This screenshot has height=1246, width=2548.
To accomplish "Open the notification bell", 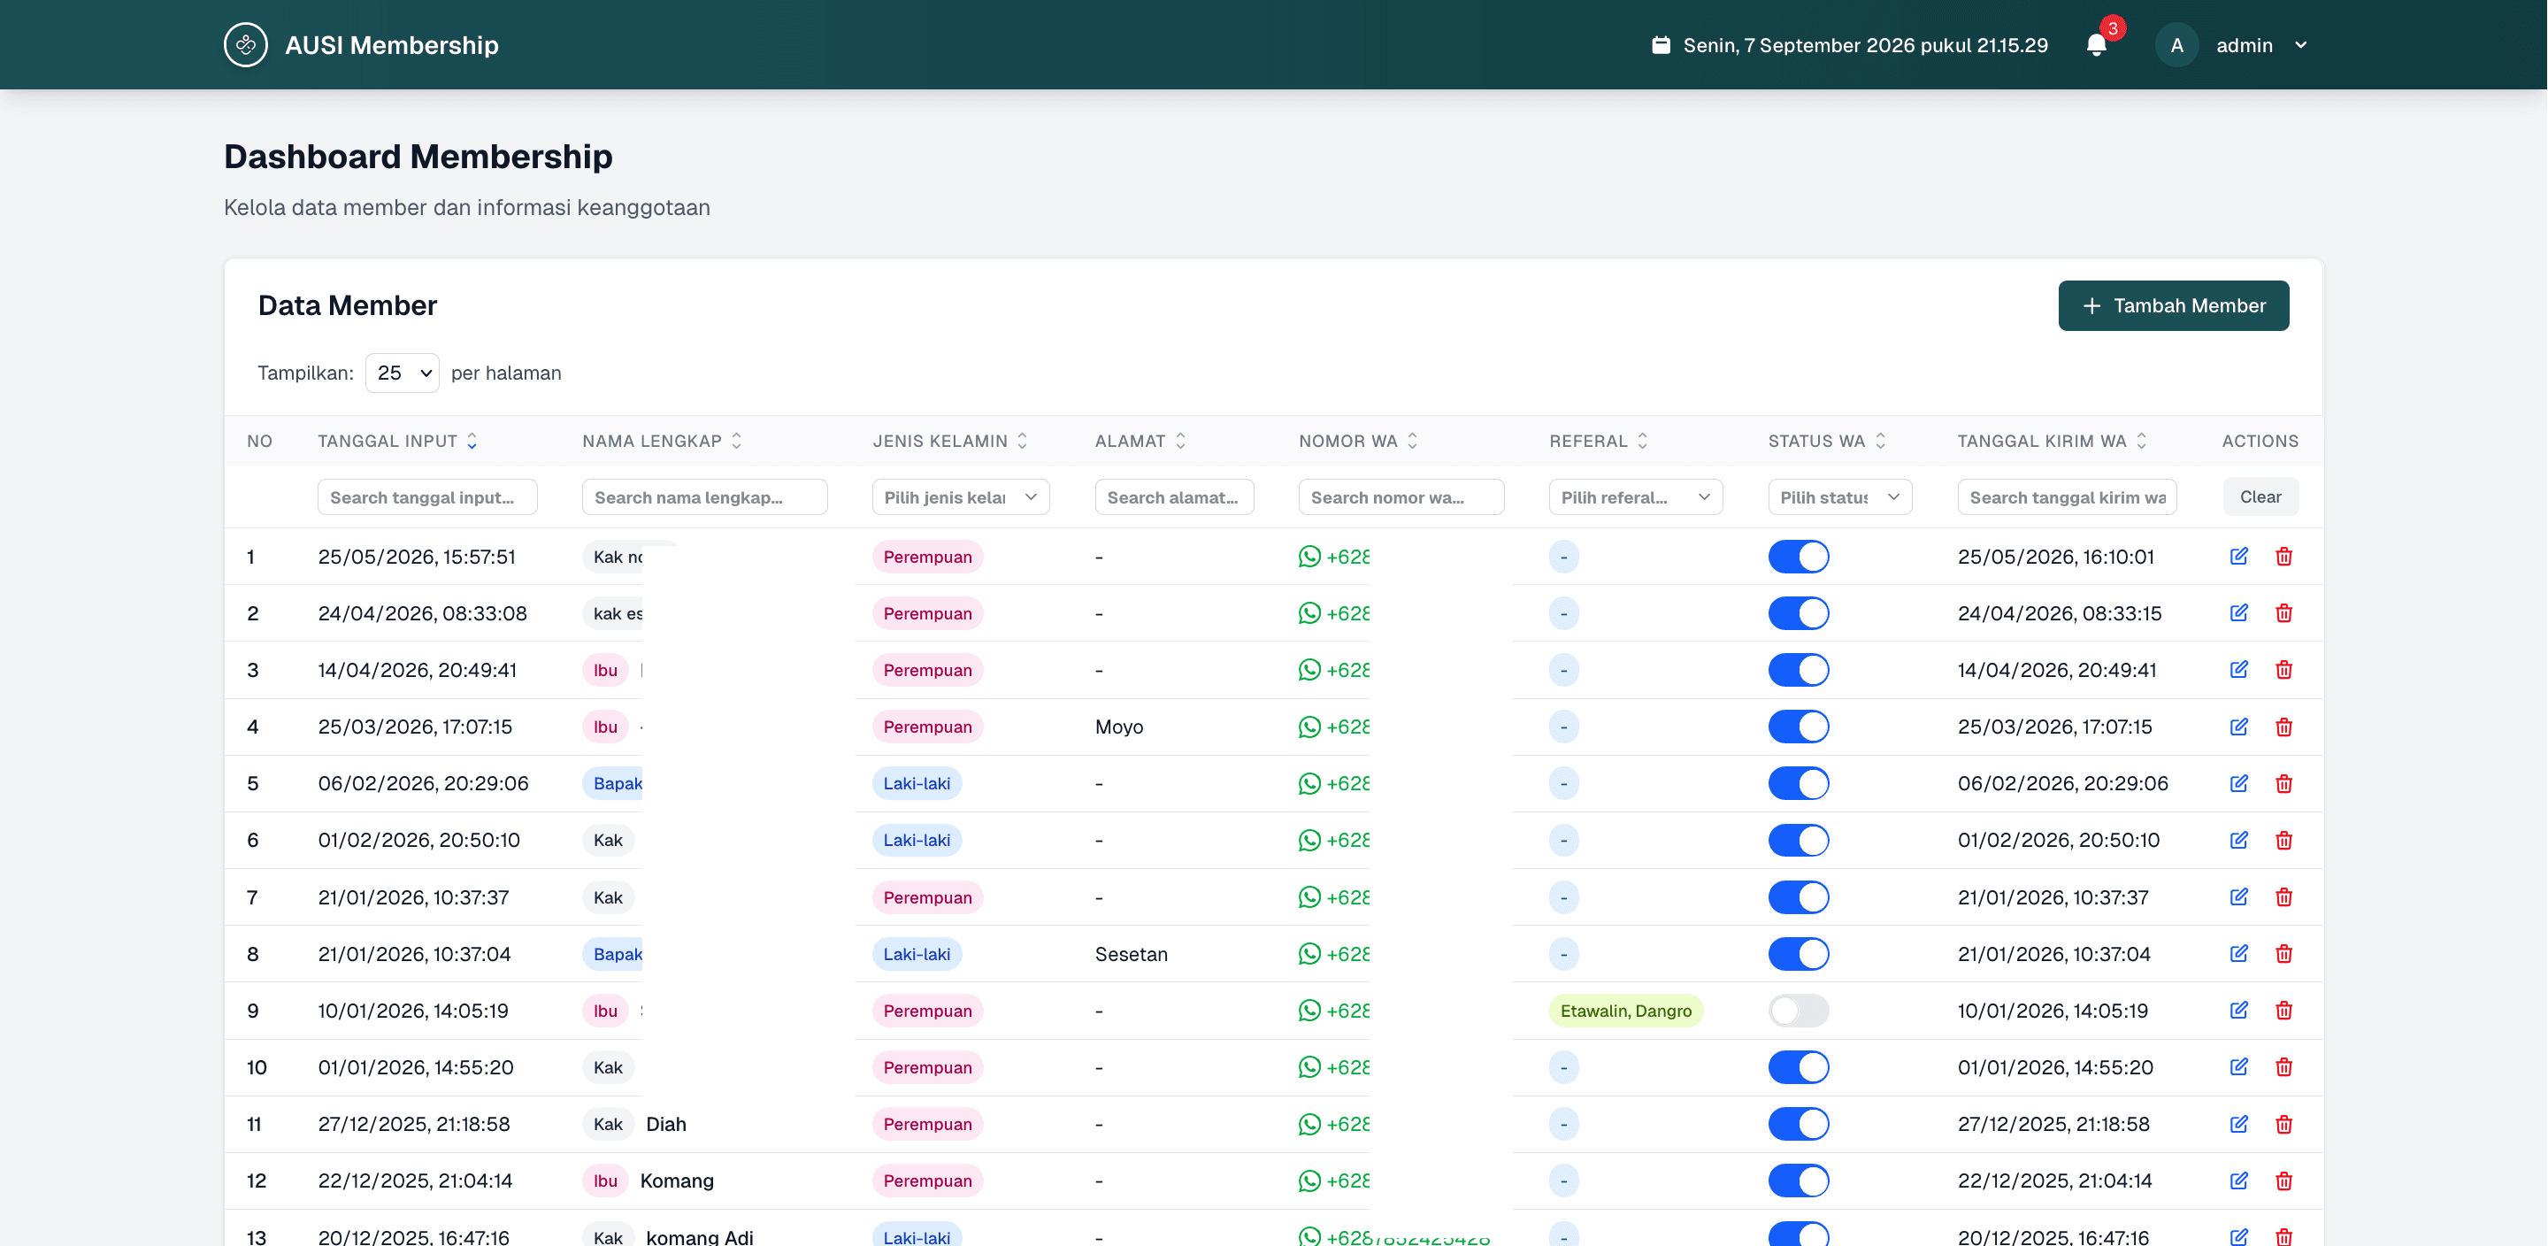I will (2096, 45).
